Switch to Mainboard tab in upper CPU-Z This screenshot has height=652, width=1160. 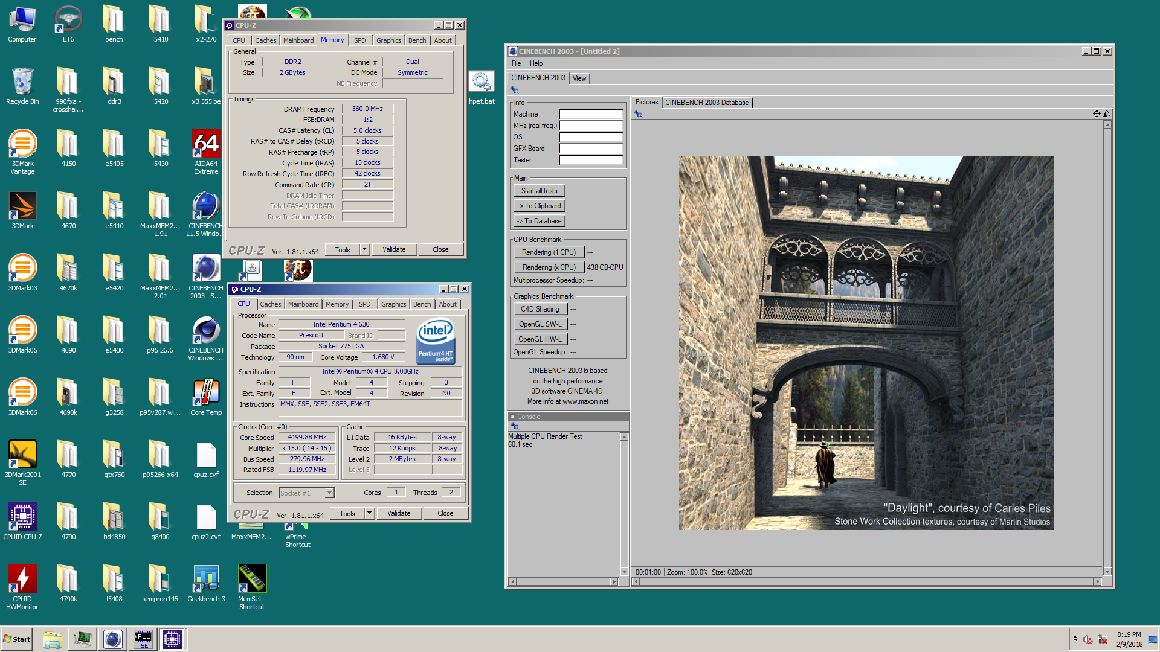pyautogui.click(x=298, y=40)
